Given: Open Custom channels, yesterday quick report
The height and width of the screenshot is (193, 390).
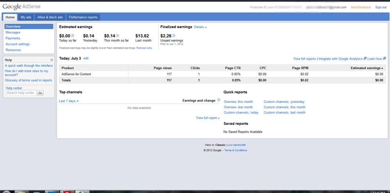Looking at the screenshot, I should click(x=284, y=102).
